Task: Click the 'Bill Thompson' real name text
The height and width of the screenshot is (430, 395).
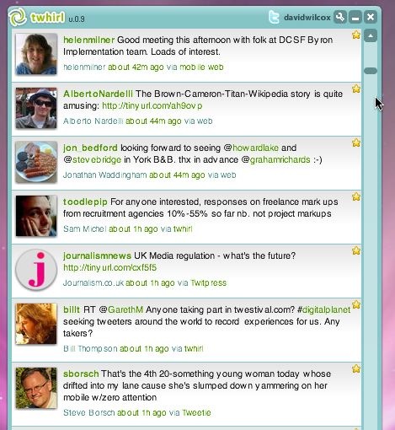Action: click(x=90, y=348)
